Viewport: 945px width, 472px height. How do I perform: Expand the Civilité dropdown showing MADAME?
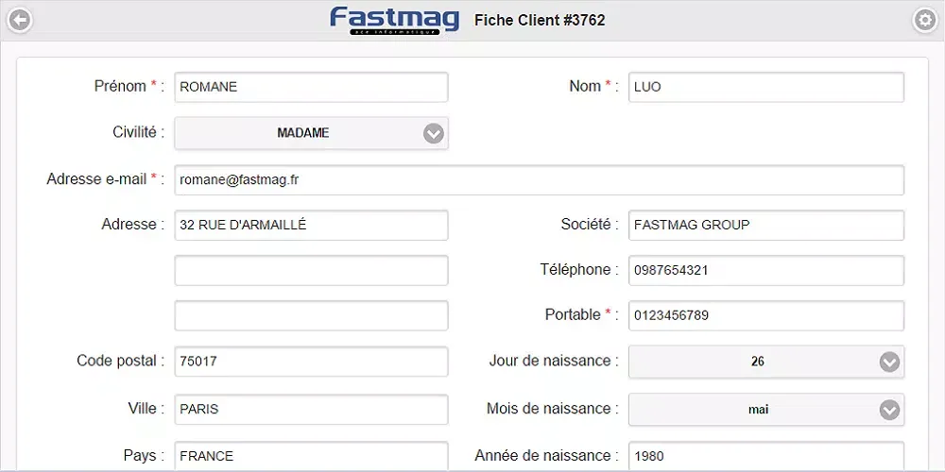(311, 133)
